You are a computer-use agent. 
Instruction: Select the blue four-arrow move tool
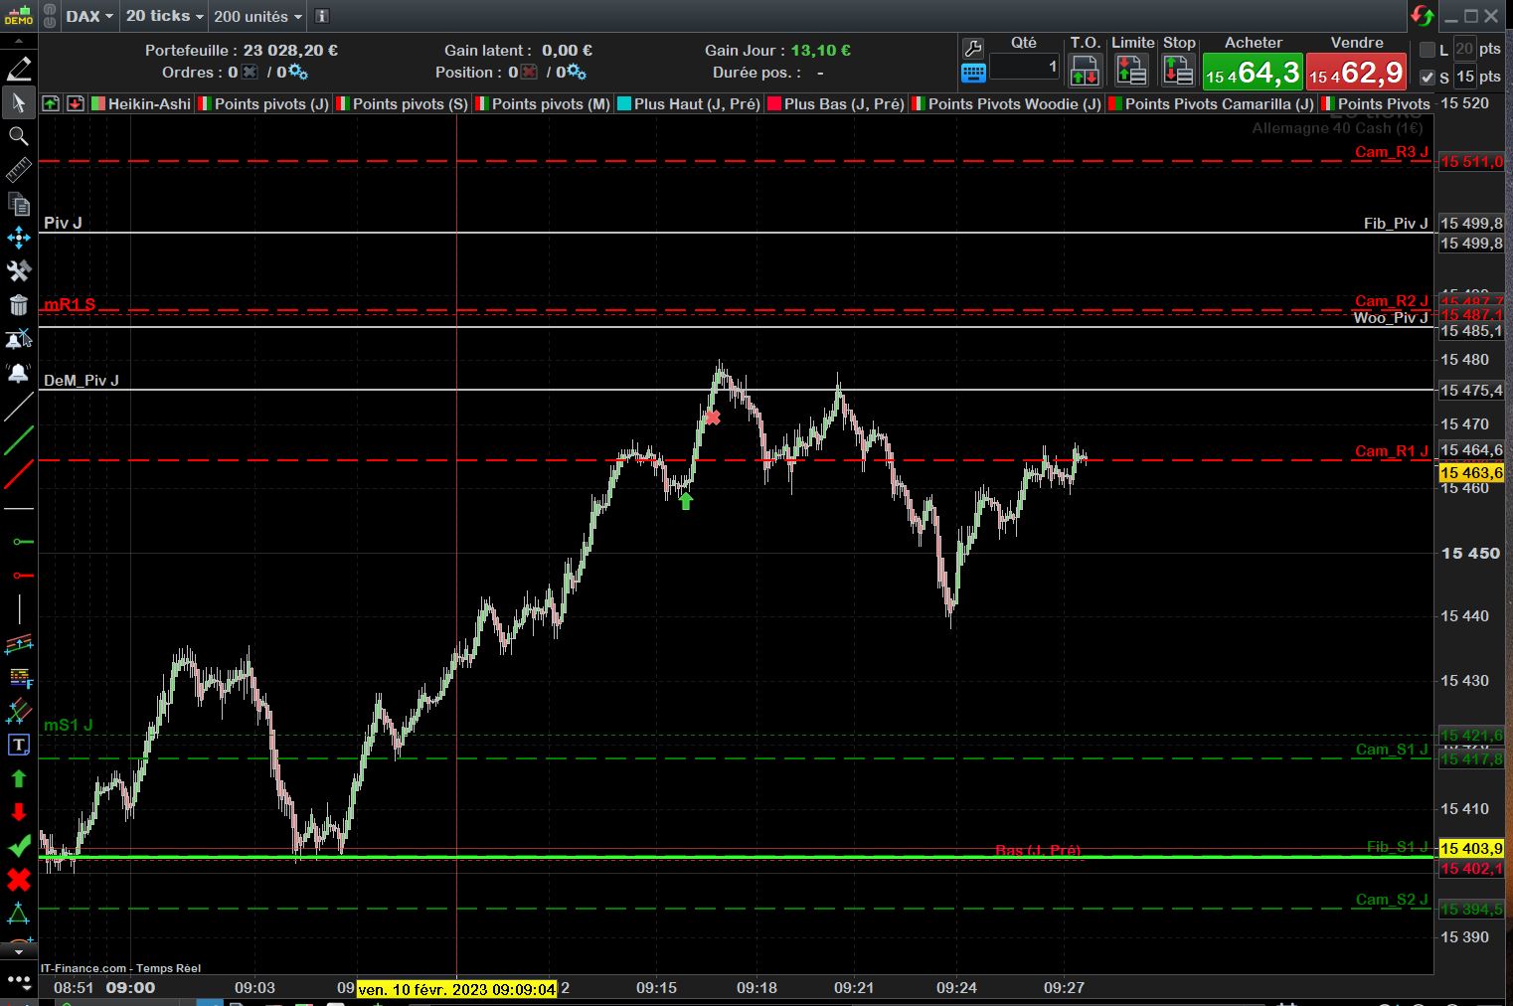tap(18, 238)
